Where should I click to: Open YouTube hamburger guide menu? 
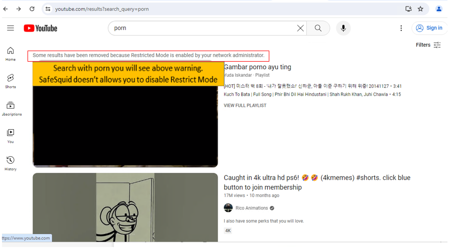coord(11,28)
